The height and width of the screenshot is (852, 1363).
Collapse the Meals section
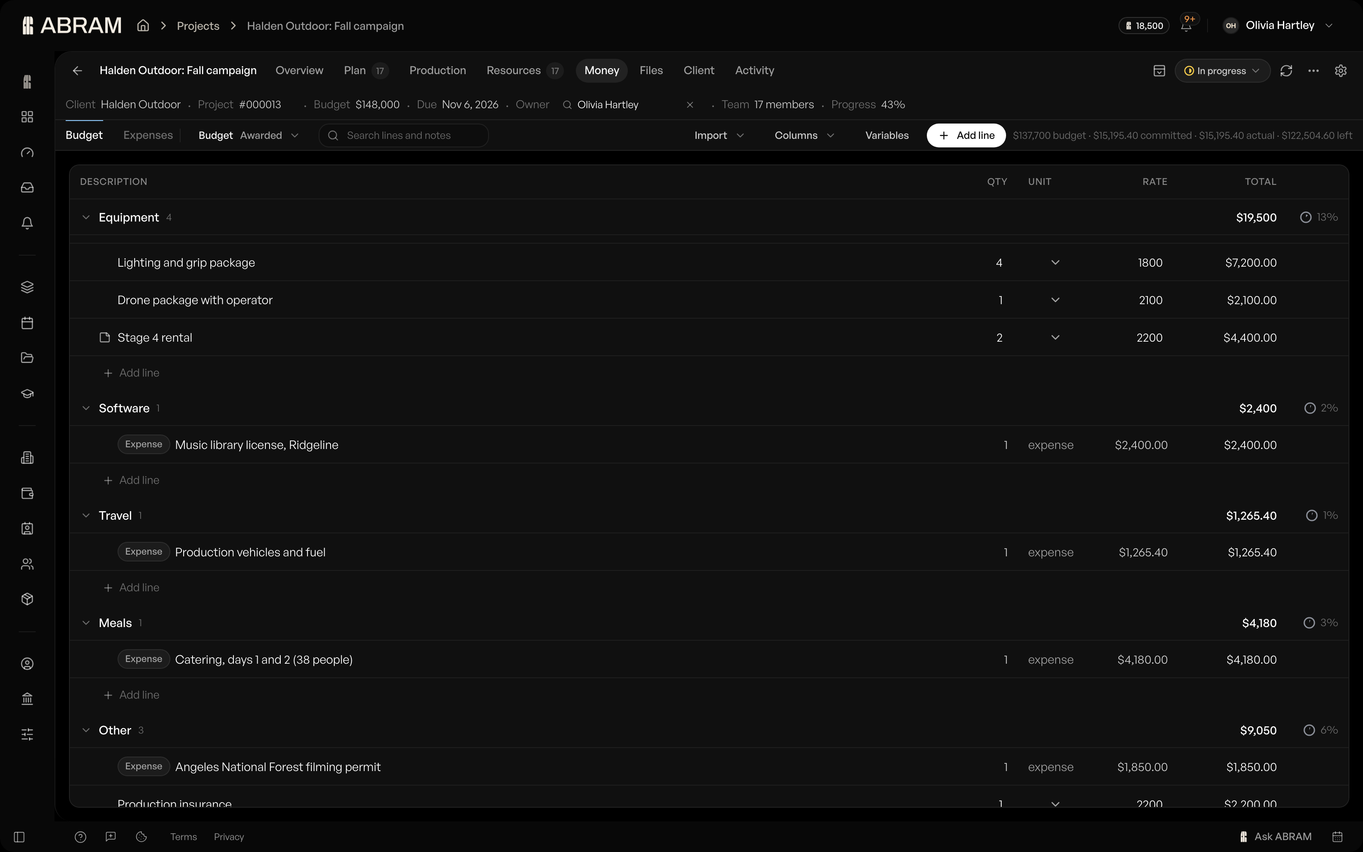coord(86,623)
